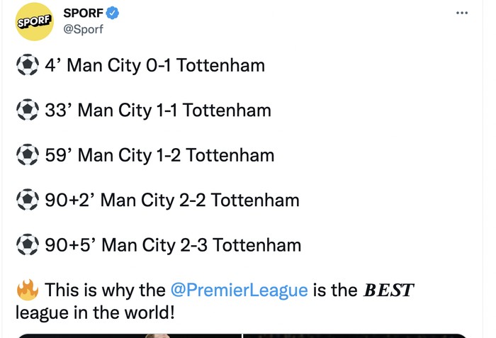Click the soccer ball beside 33' score
This screenshot has height=338, width=496.
pyautogui.click(x=28, y=111)
